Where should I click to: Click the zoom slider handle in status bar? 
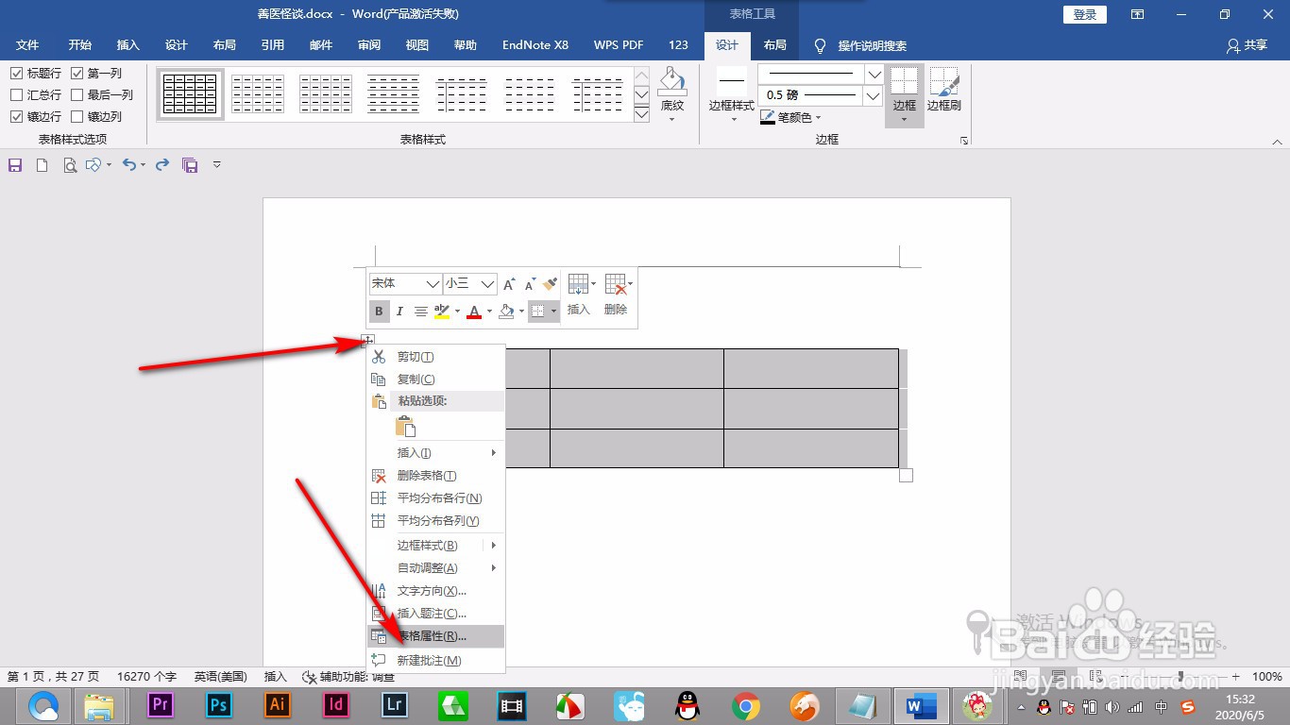[x=1181, y=677]
